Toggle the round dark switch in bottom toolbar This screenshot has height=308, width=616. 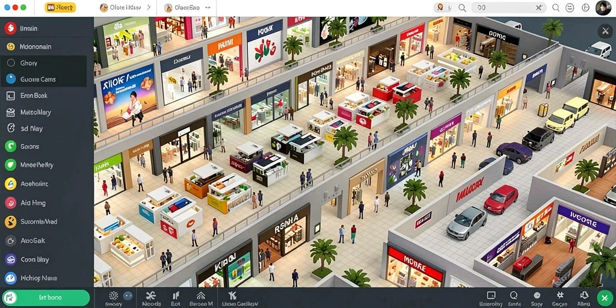[128, 296]
